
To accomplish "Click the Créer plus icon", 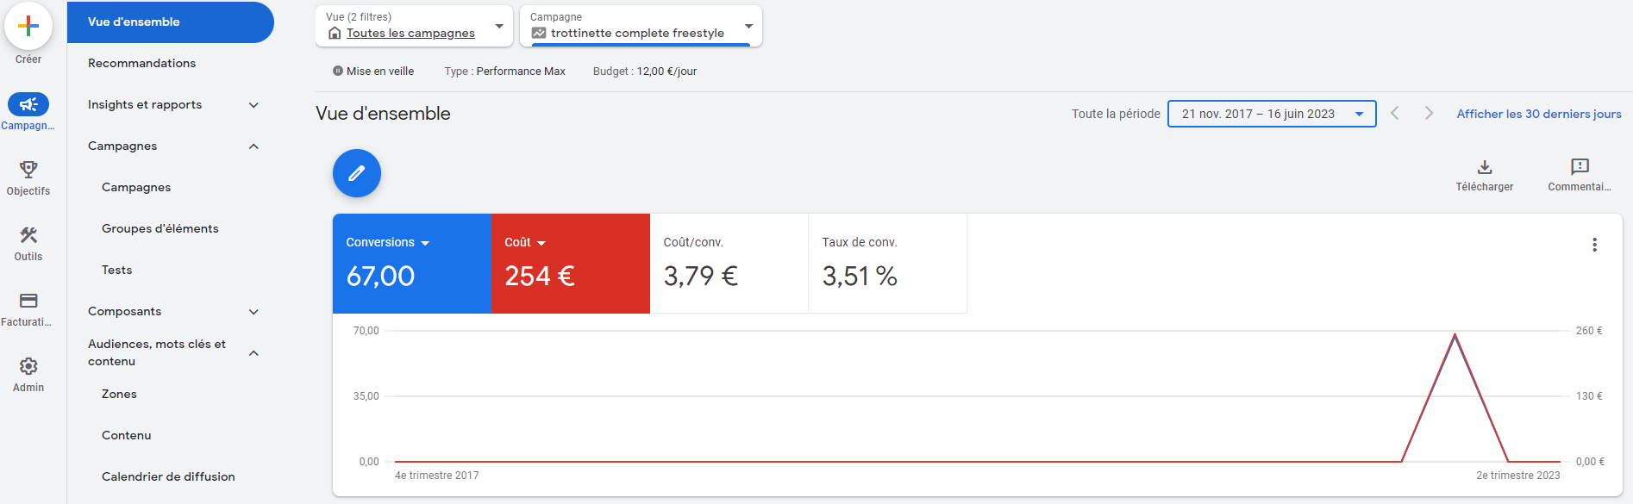I will point(28,27).
